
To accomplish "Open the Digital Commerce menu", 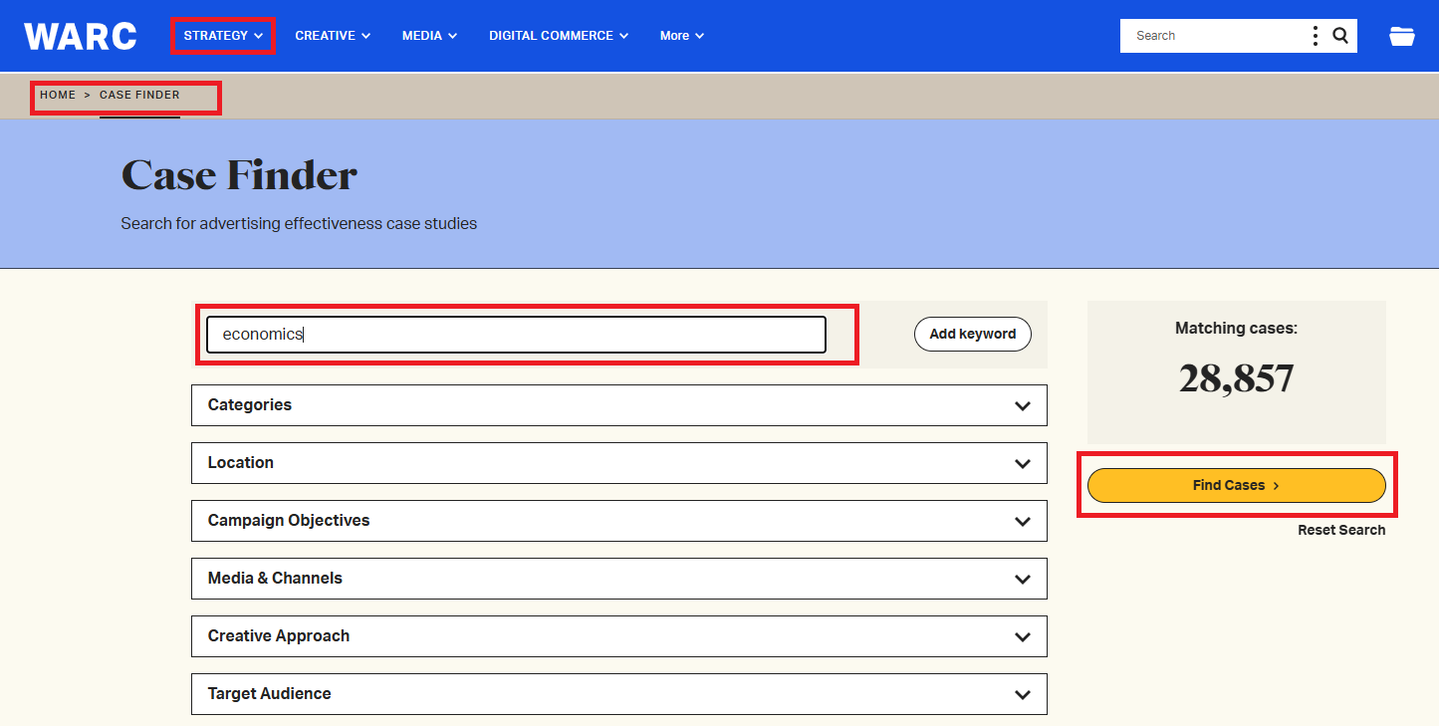I will click(559, 36).
